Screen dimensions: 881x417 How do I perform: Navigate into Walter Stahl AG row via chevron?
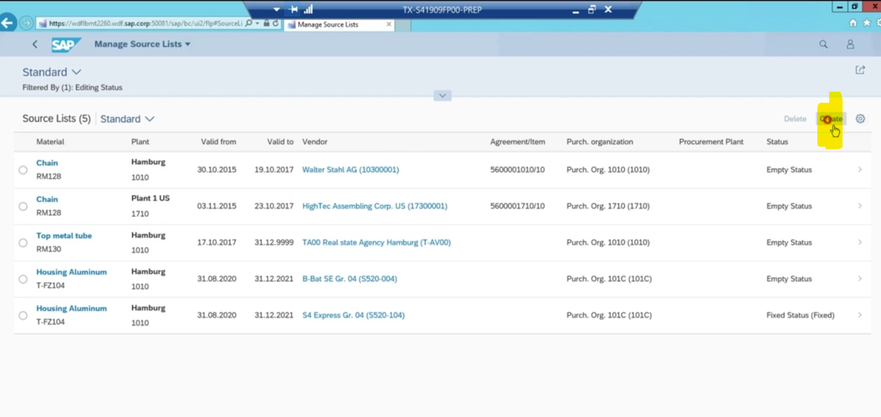pyautogui.click(x=860, y=170)
